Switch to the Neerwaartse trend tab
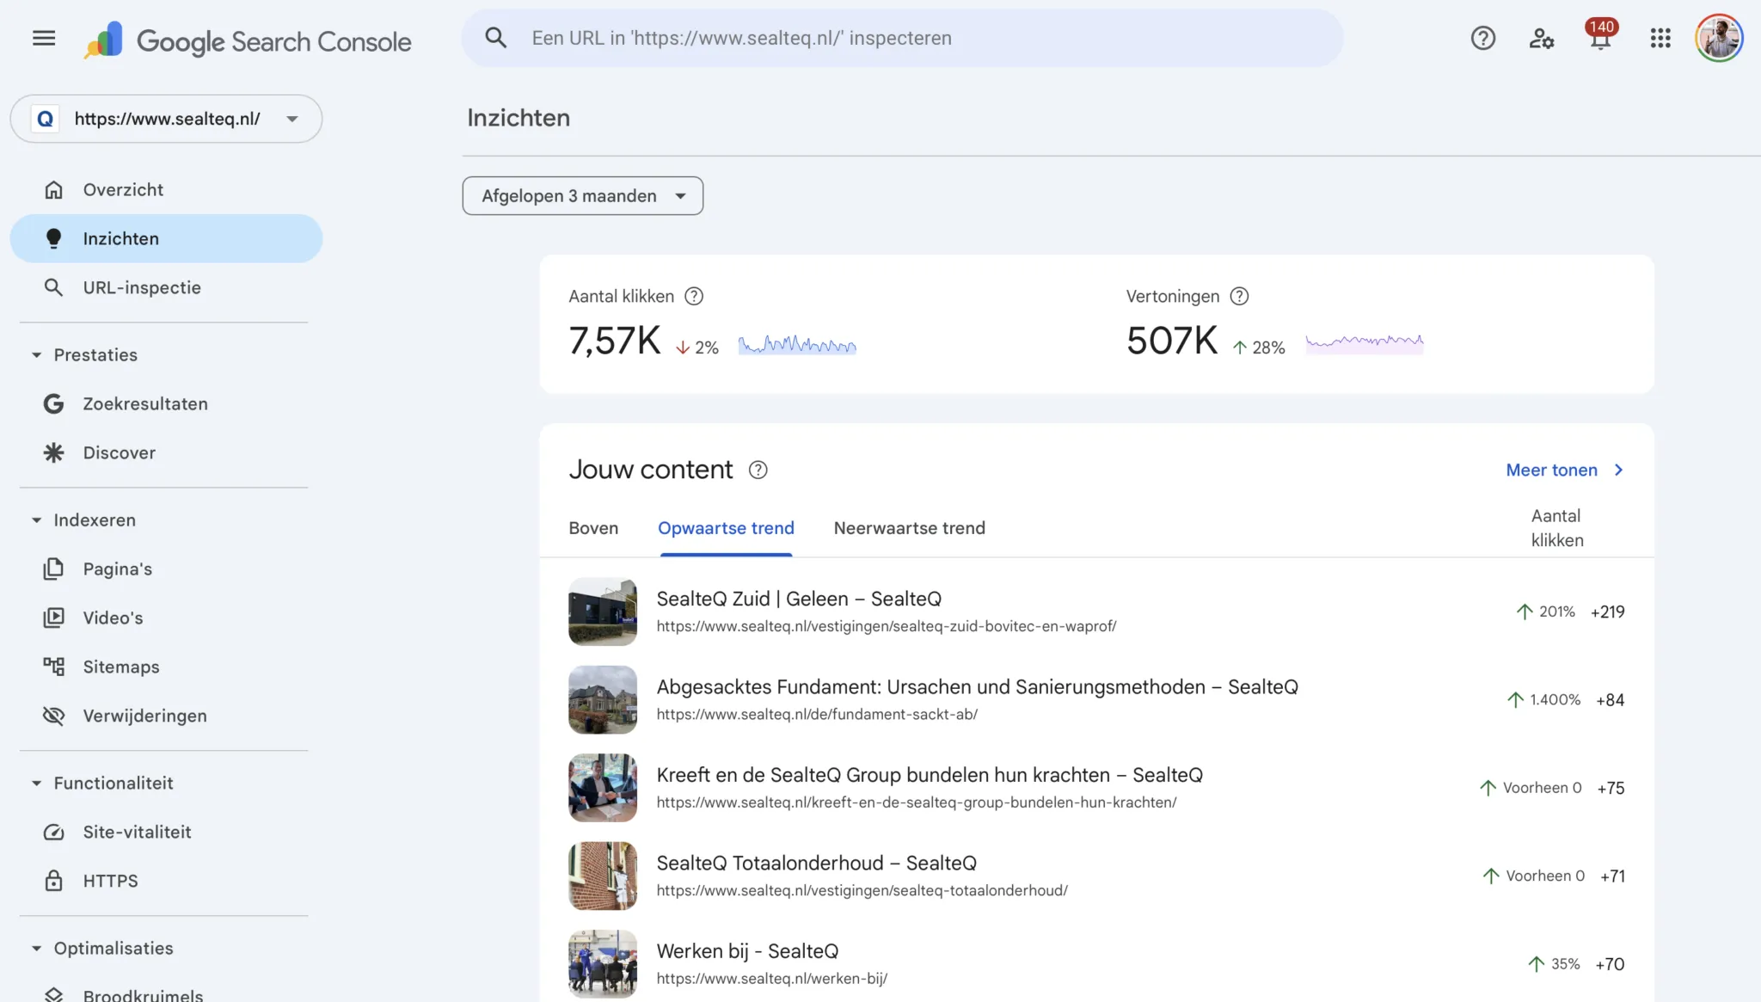 pyautogui.click(x=909, y=528)
